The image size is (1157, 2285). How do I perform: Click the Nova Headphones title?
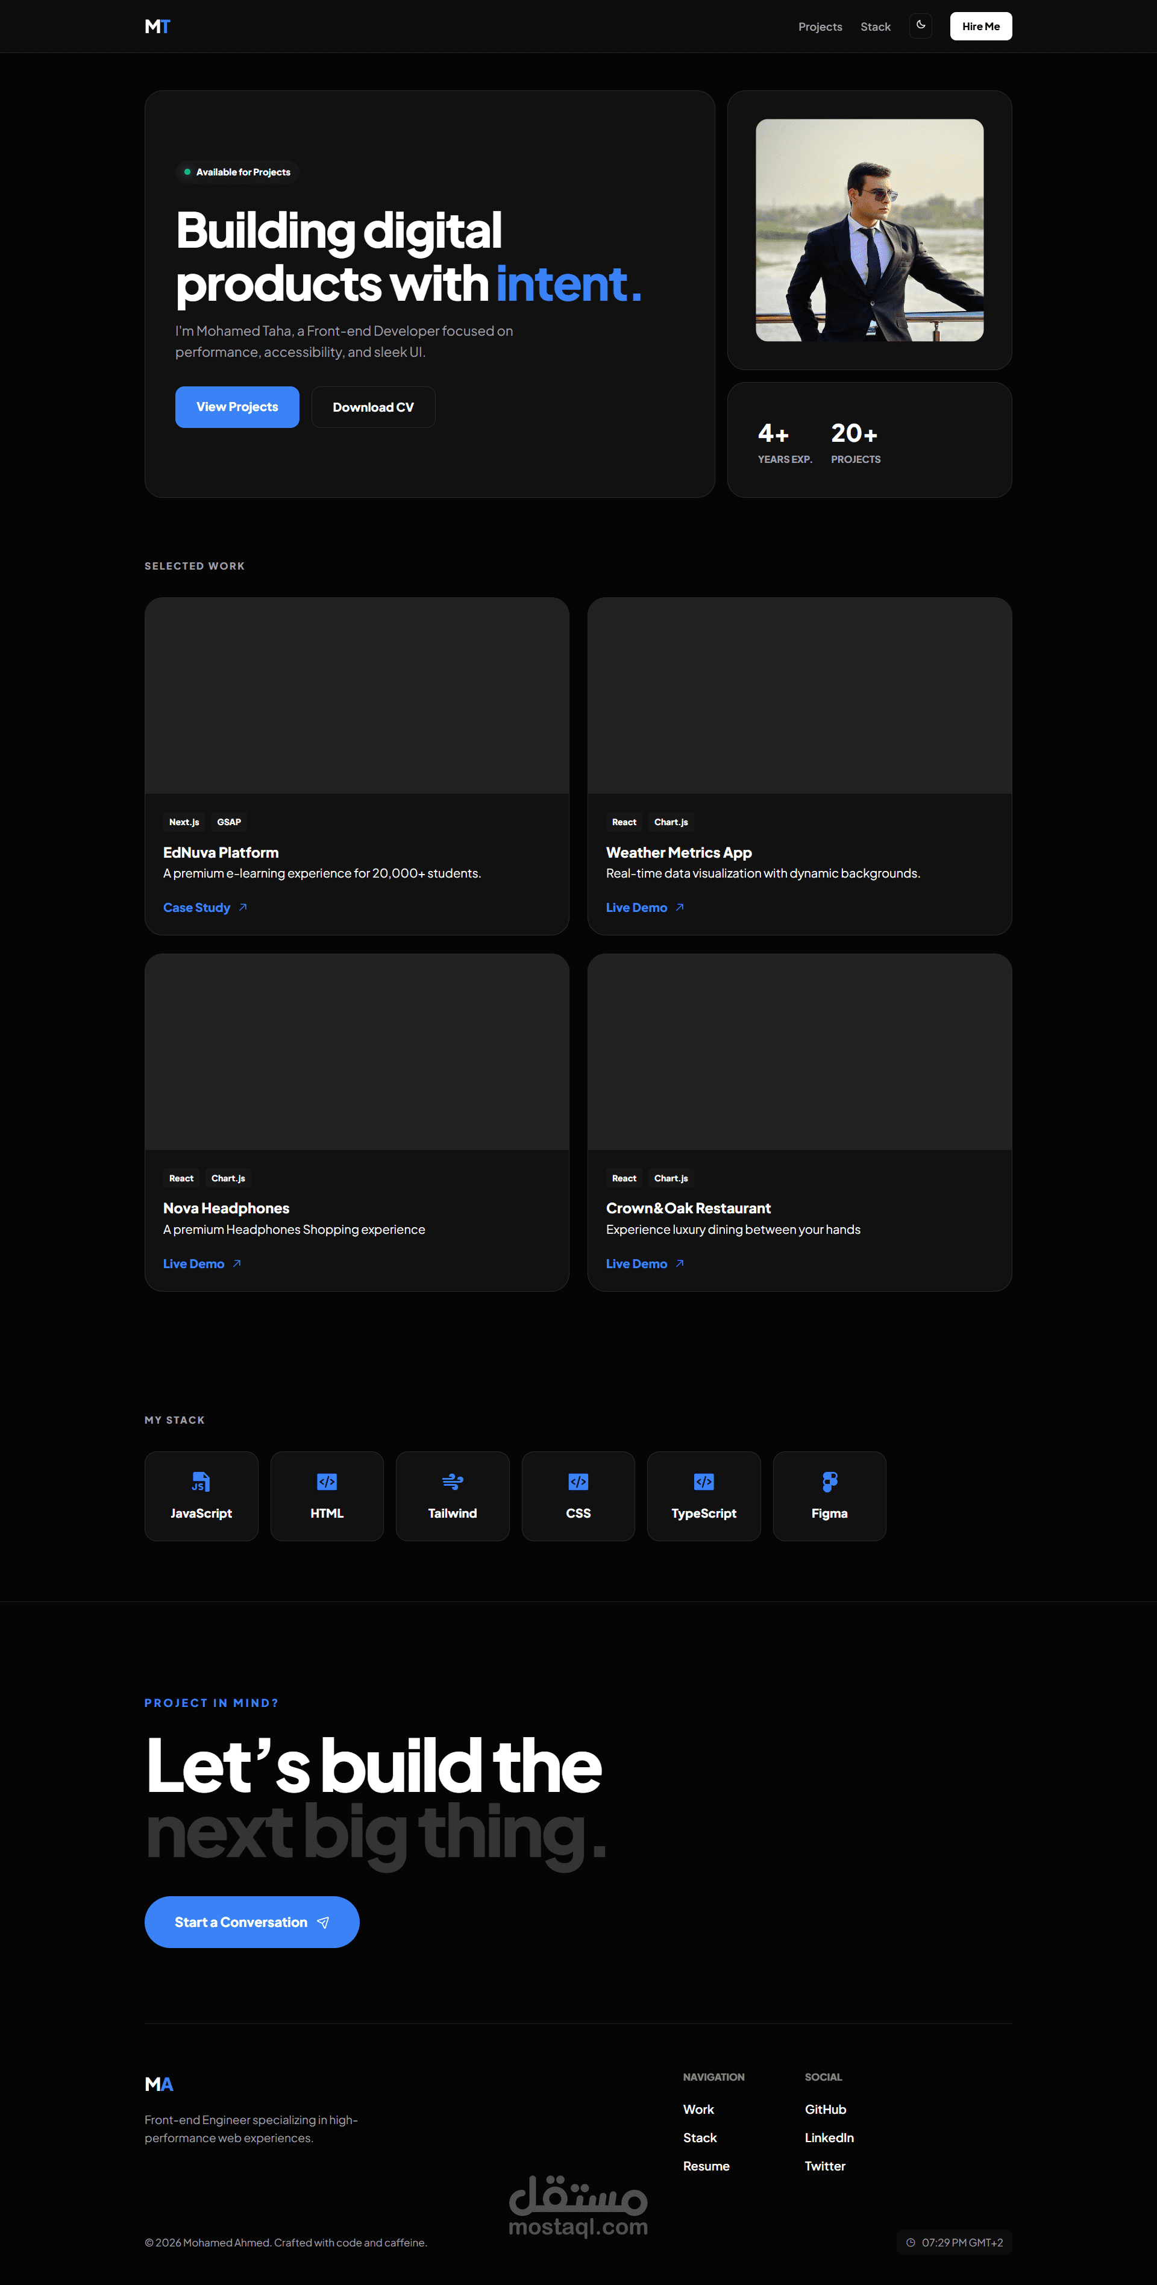click(226, 1208)
